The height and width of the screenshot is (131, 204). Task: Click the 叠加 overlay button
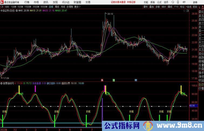pyautogui.click(x=152, y=7)
